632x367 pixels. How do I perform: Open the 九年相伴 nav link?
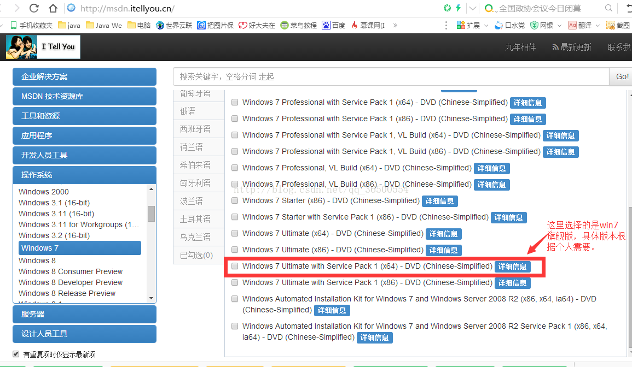point(520,47)
